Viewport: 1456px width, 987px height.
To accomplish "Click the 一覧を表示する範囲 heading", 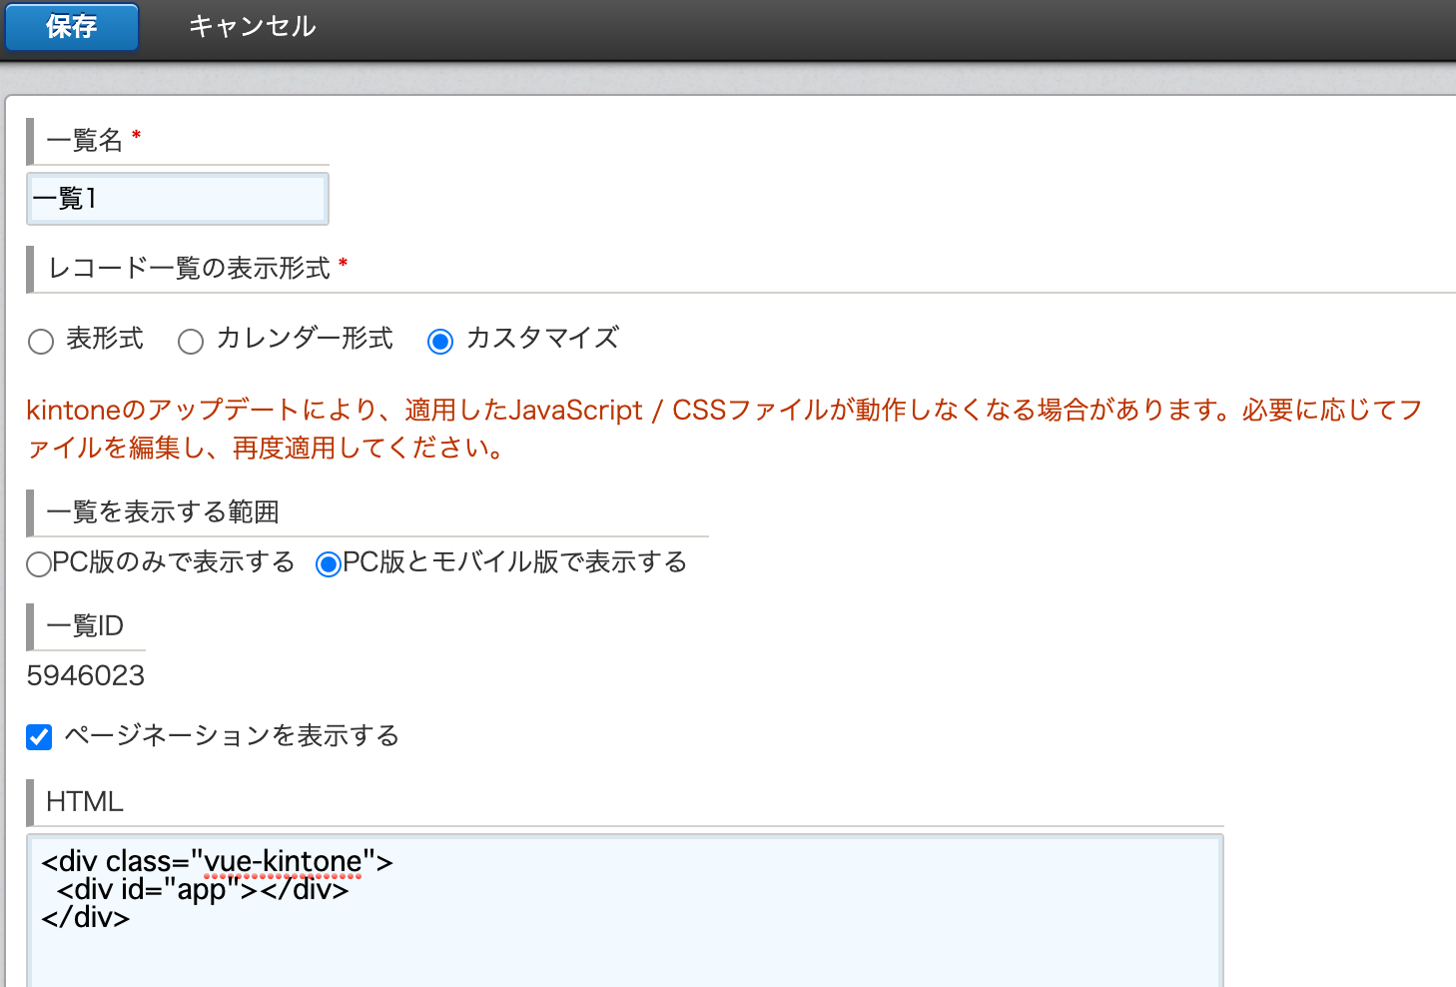I will pyautogui.click(x=163, y=512).
